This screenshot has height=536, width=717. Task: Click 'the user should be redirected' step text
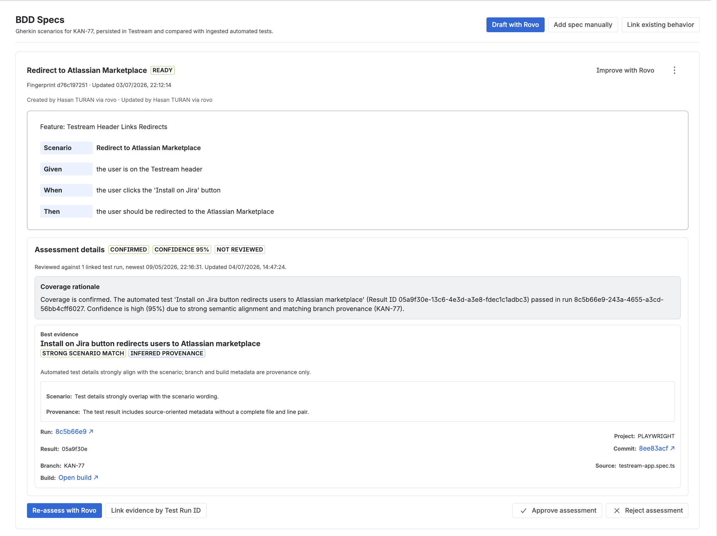(x=185, y=212)
